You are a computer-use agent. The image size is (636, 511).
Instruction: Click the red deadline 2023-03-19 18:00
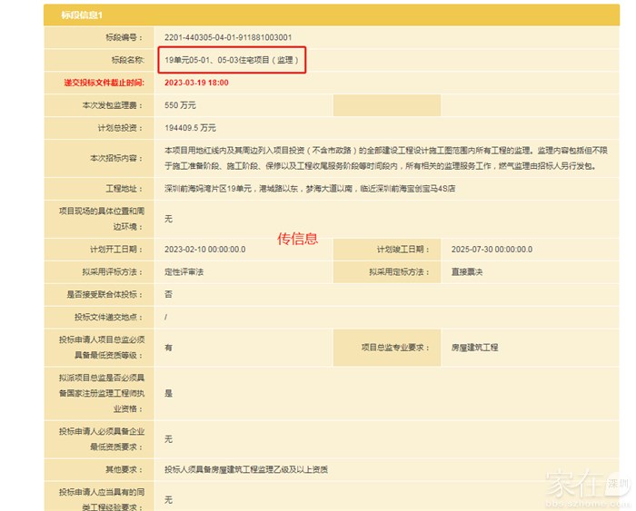[x=196, y=83]
